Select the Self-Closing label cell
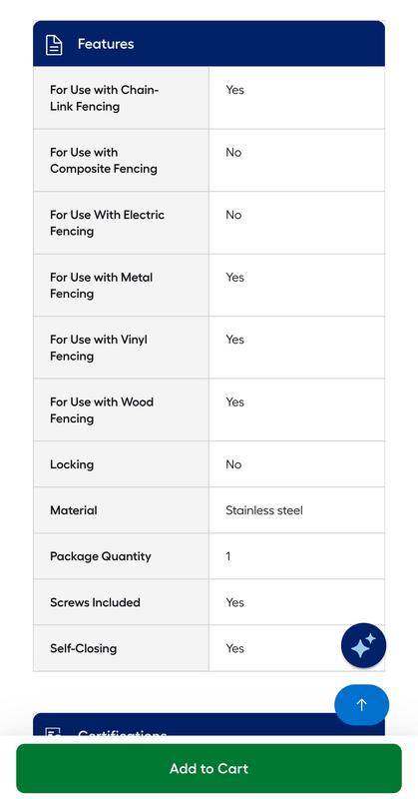418x799 pixels. tap(121, 648)
